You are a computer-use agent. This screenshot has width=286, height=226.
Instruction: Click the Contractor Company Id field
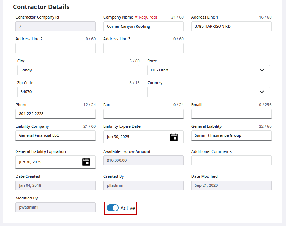point(55,26)
